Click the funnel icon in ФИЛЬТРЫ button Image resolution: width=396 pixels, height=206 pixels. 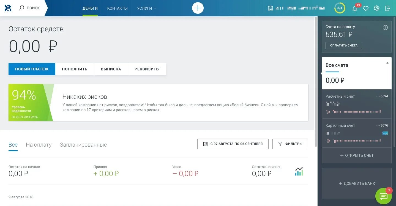(280, 144)
